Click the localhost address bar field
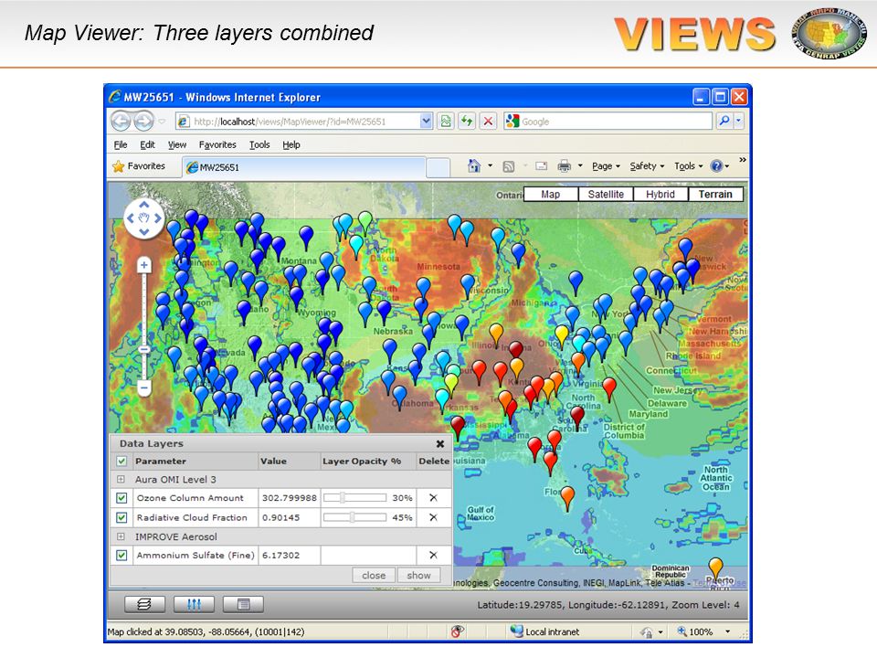 pyautogui.click(x=297, y=122)
